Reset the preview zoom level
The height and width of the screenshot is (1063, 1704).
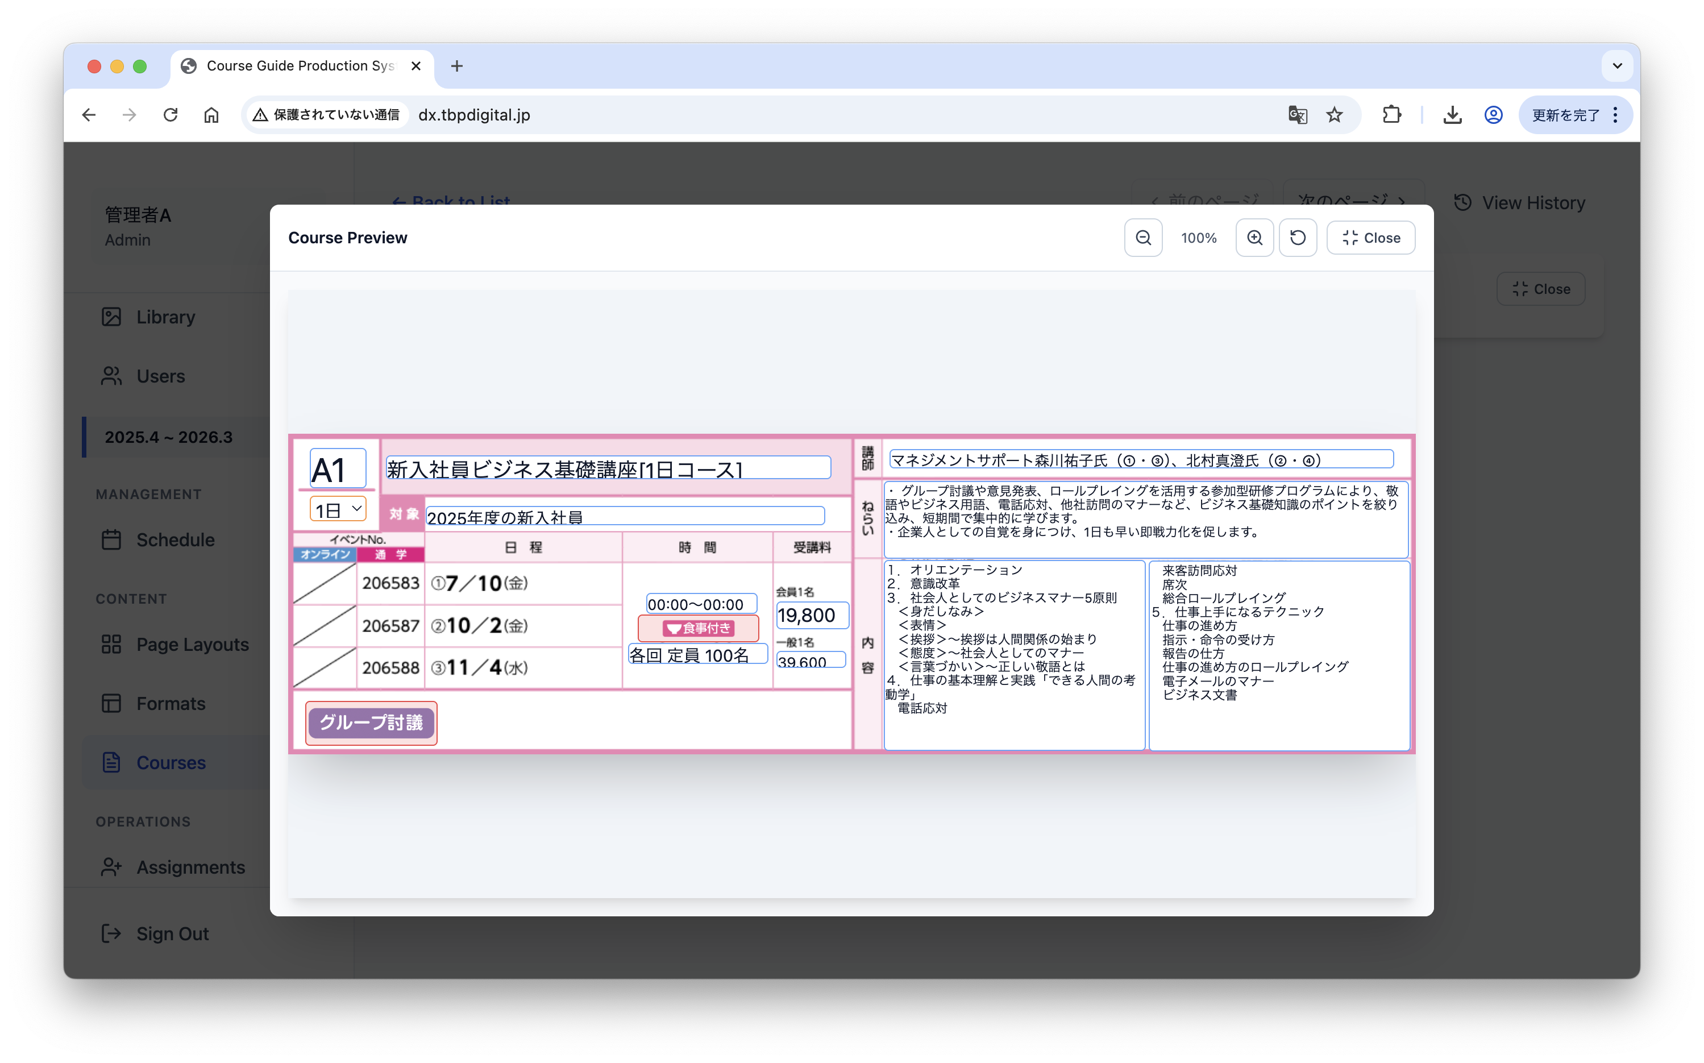[x=1298, y=238]
